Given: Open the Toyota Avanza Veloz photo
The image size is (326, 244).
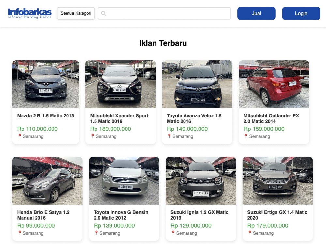Looking at the screenshot, I should coord(197,84).
